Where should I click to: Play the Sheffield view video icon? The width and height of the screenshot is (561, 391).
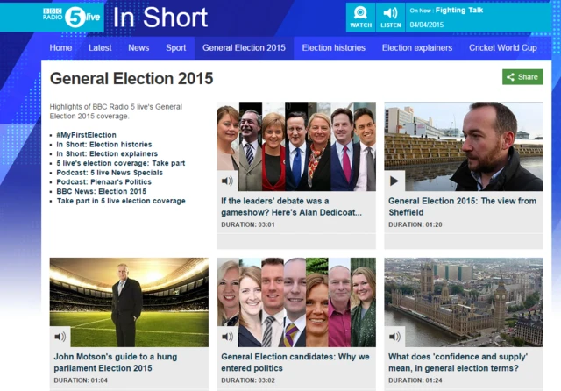point(394,181)
